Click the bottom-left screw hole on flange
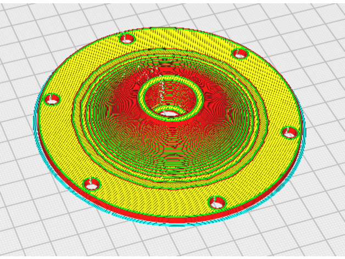Viewport: 345px width, 259px height. (x=91, y=184)
